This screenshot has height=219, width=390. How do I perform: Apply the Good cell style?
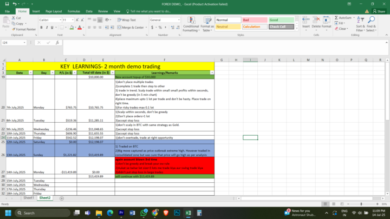(x=281, y=20)
